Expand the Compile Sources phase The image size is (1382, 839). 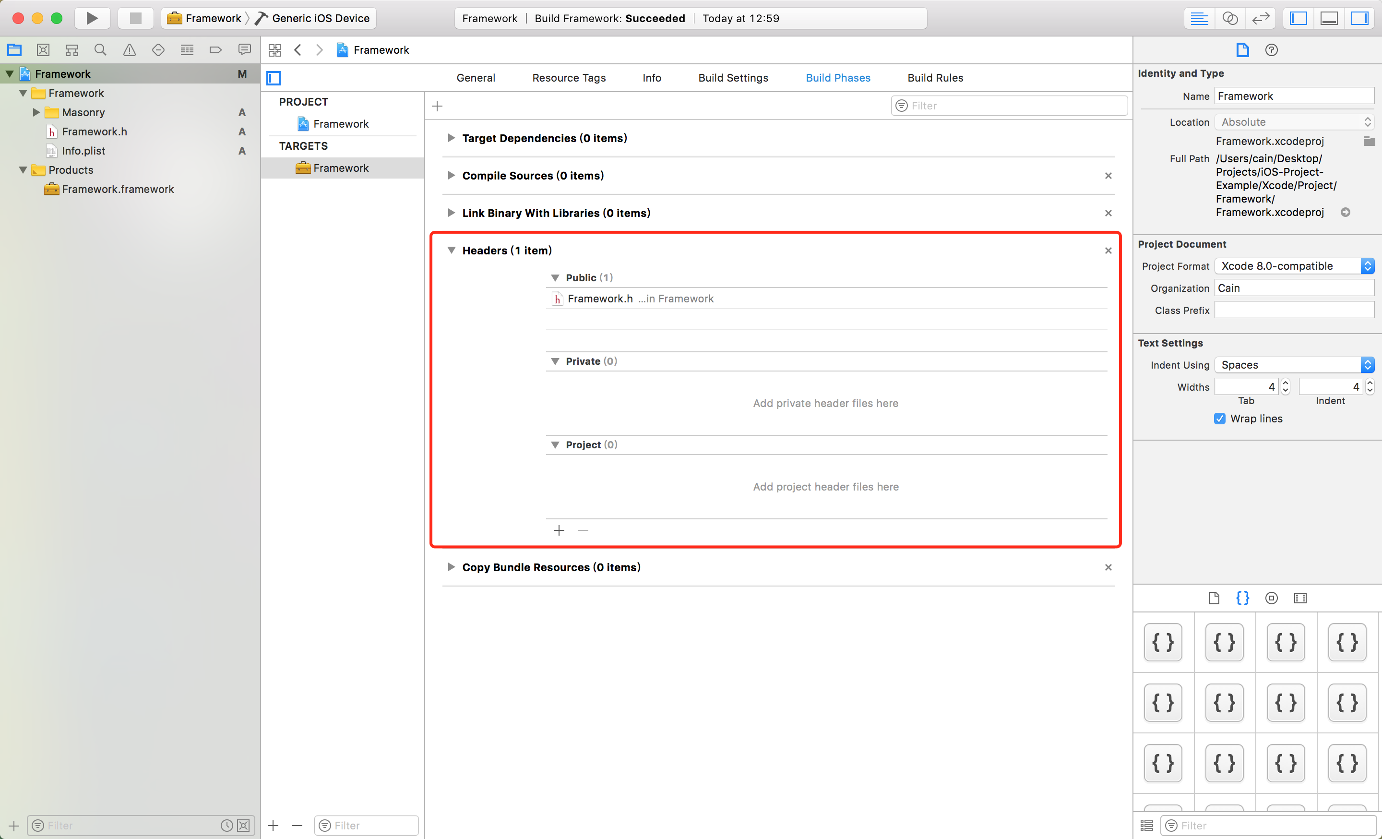point(451,176)
